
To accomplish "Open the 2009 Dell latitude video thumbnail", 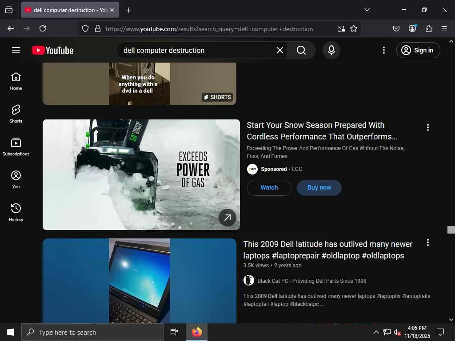I will pos(140,281).
